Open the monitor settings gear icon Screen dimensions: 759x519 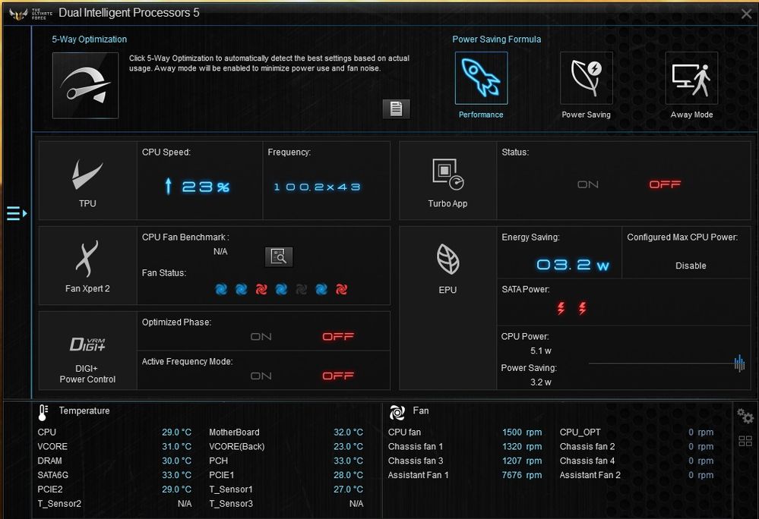pos(745,416)
